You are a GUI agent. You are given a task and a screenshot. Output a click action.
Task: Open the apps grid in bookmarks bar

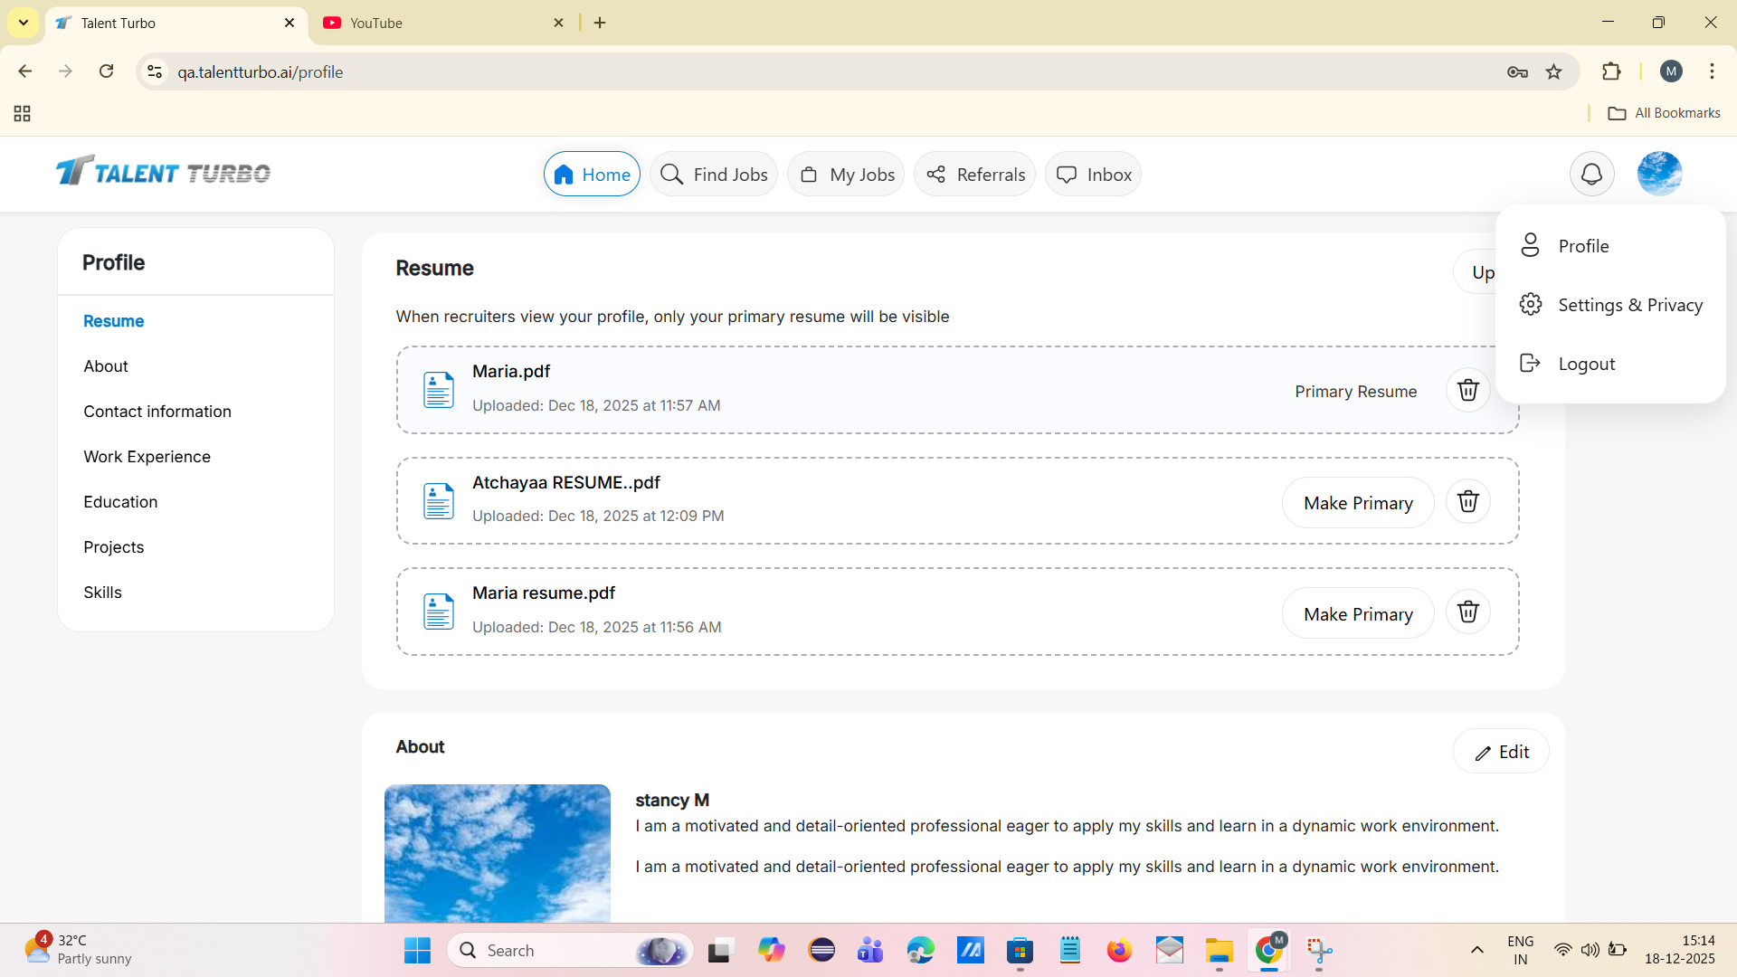(23, 113)
